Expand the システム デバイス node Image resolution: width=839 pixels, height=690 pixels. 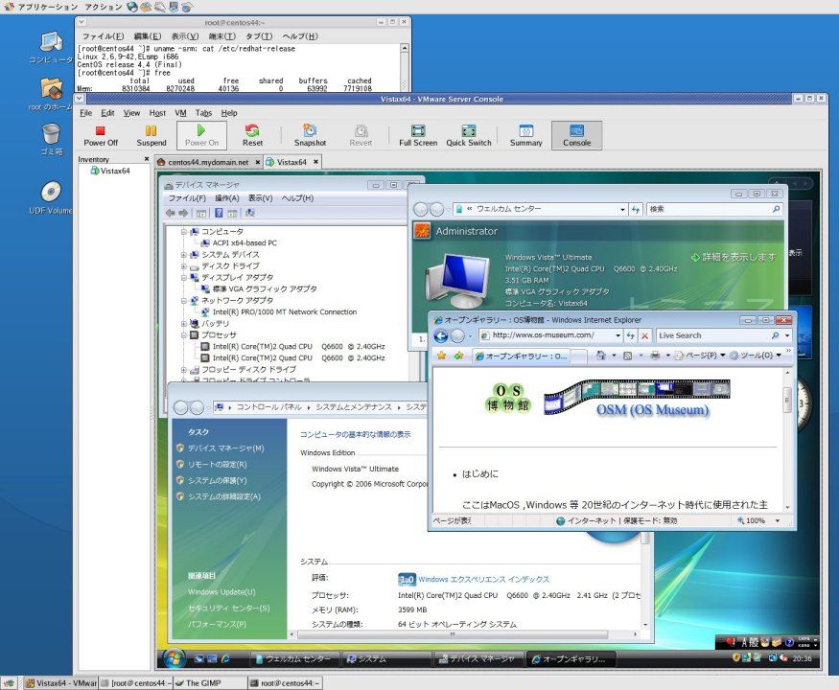pyautogui.click(x=183, y=255)
